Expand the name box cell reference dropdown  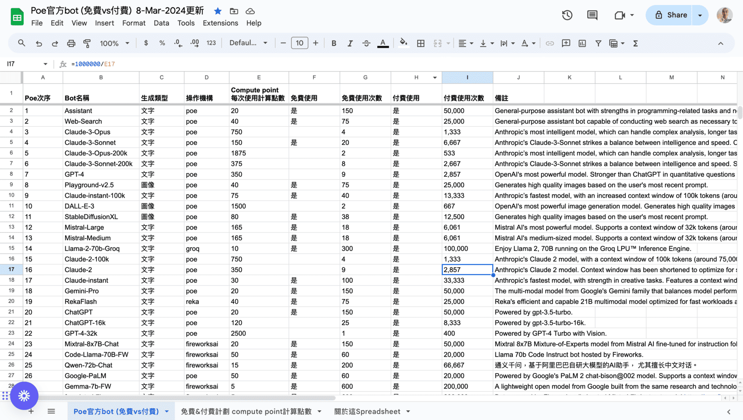coord(45,64)
